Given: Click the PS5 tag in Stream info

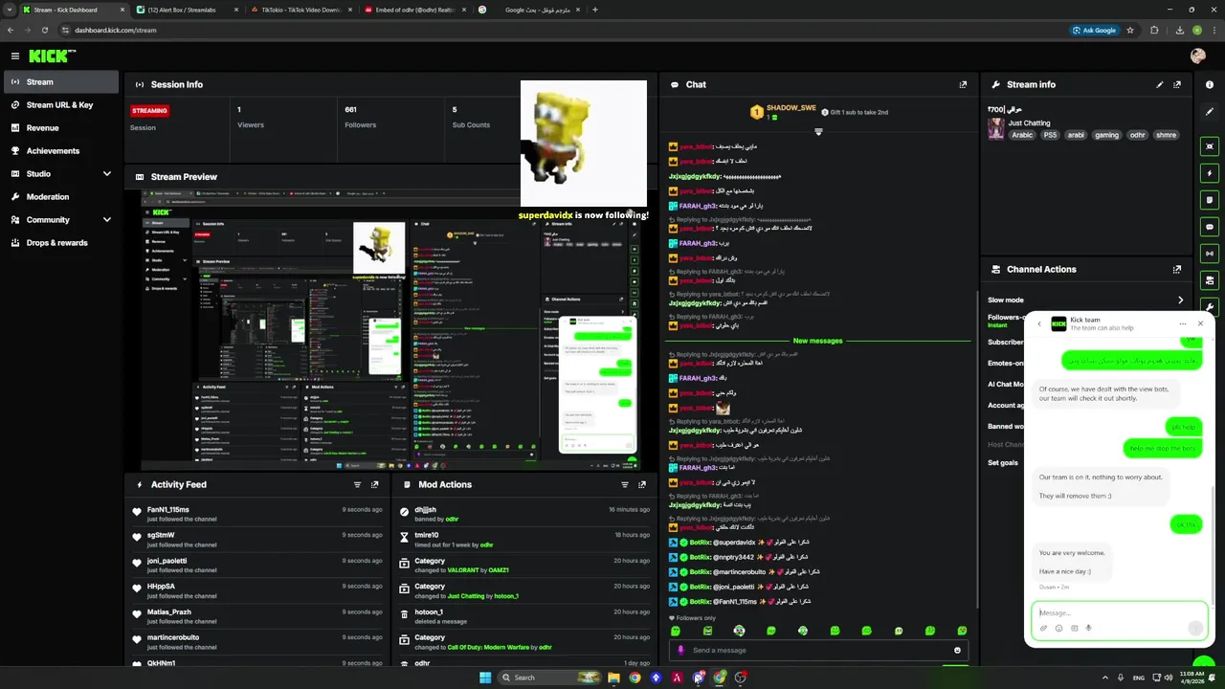Looking at the screenshot, I should 1050,135.
